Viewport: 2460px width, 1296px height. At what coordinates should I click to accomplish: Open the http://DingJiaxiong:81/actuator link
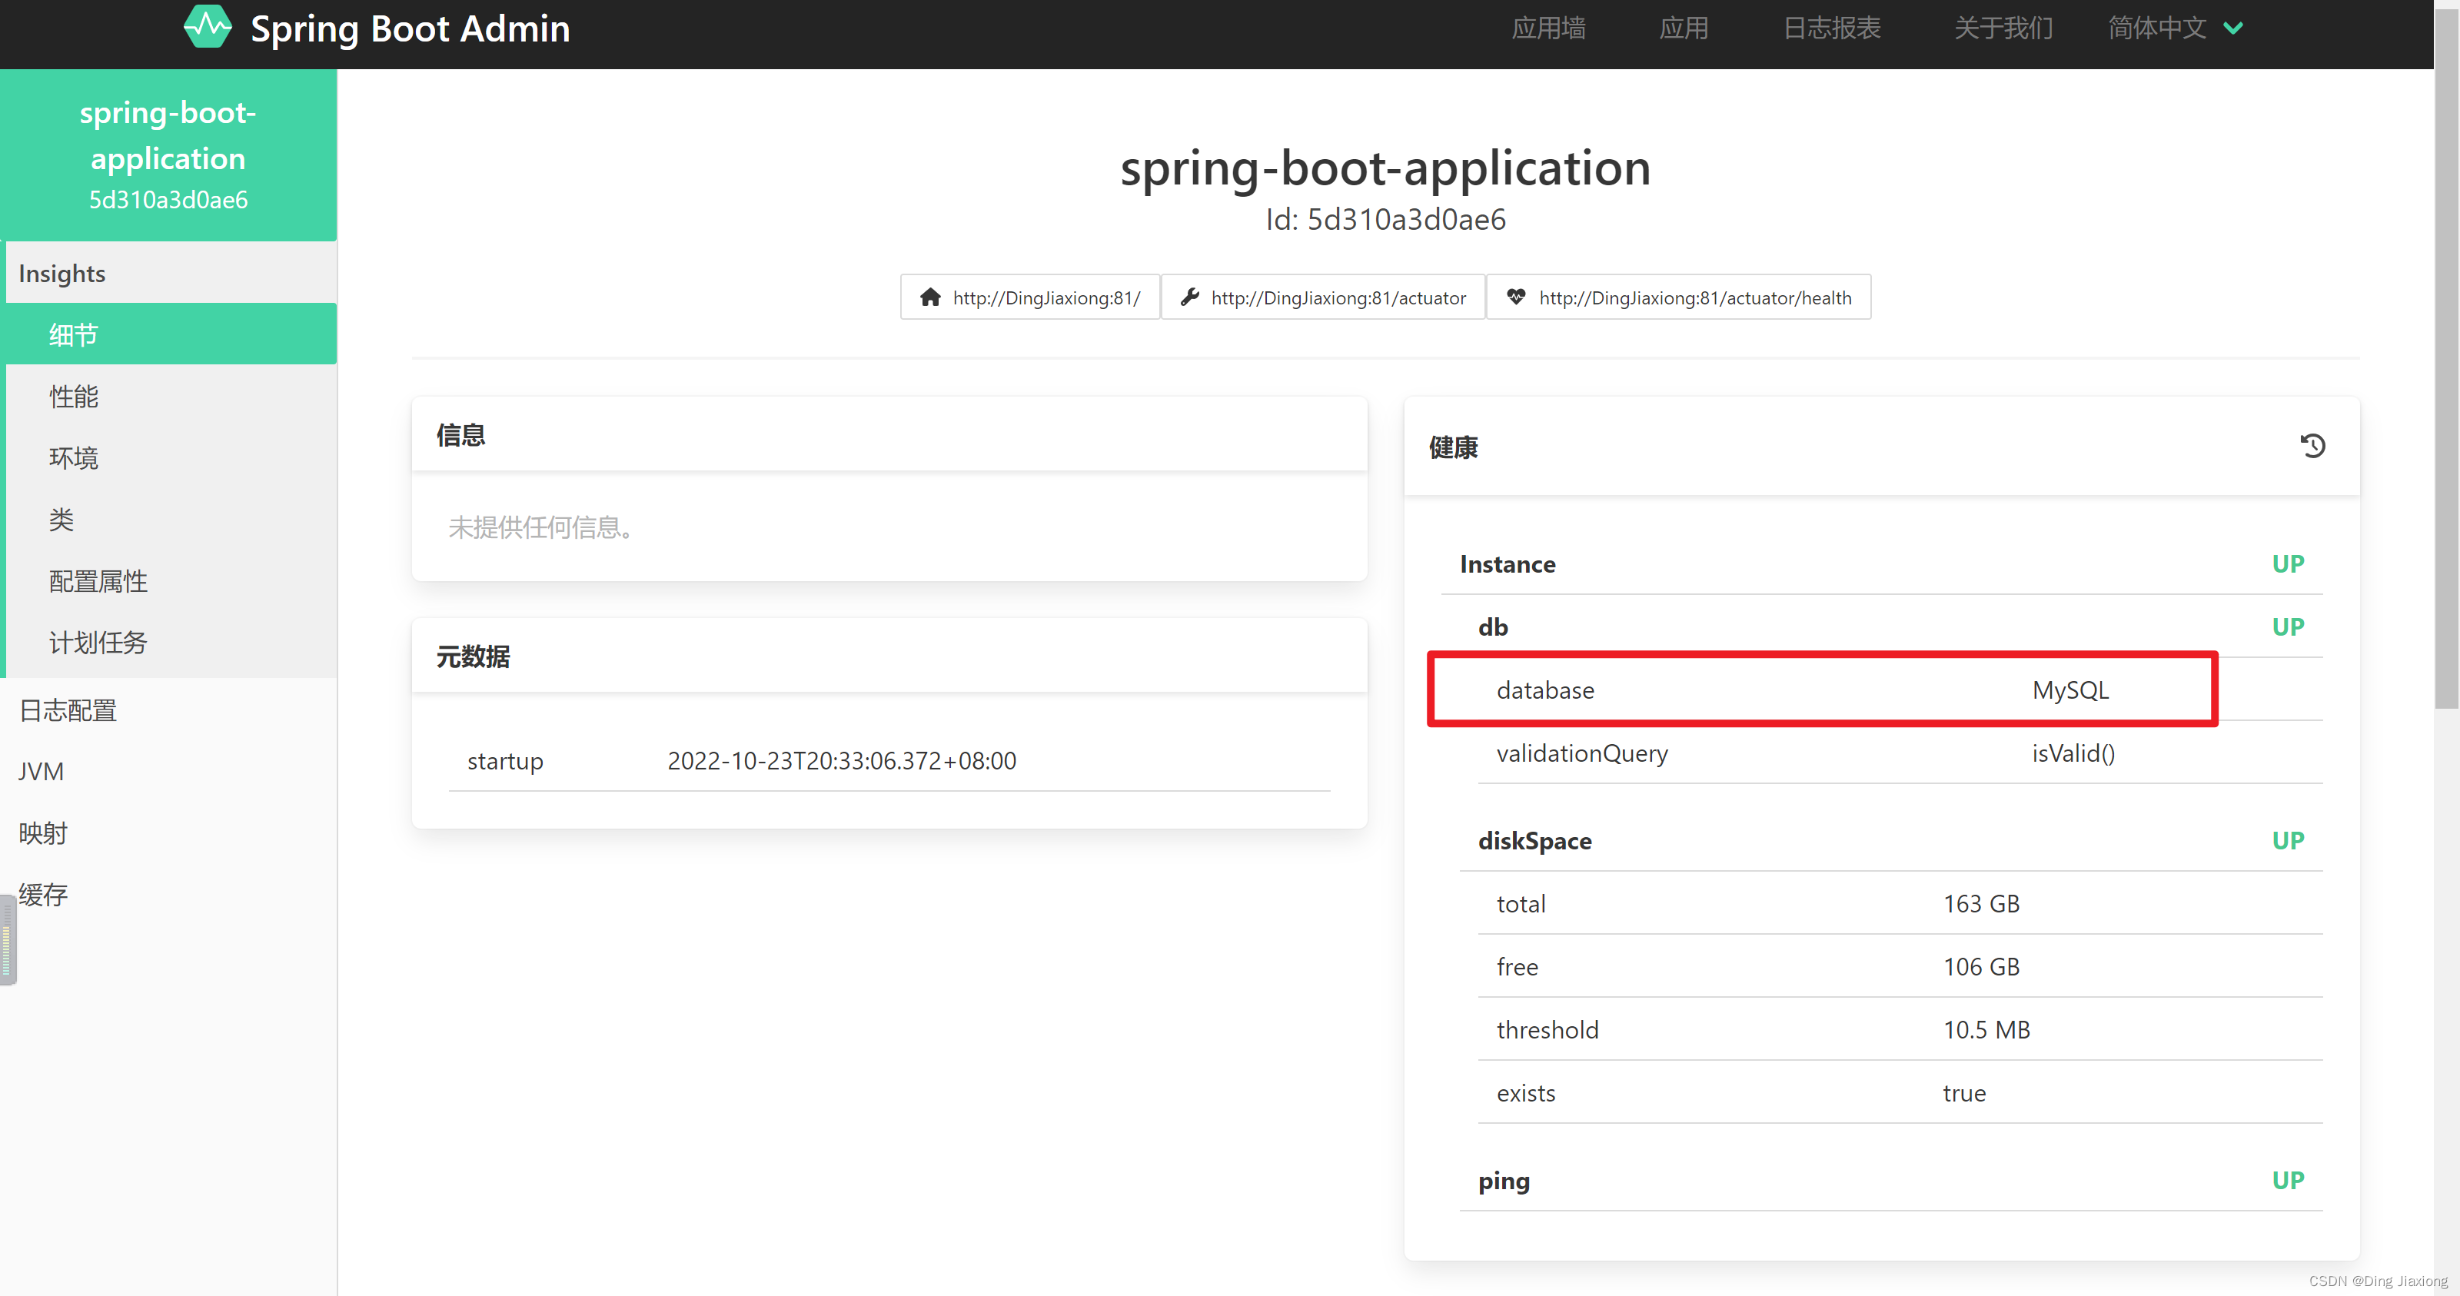tap(1322, 297)
